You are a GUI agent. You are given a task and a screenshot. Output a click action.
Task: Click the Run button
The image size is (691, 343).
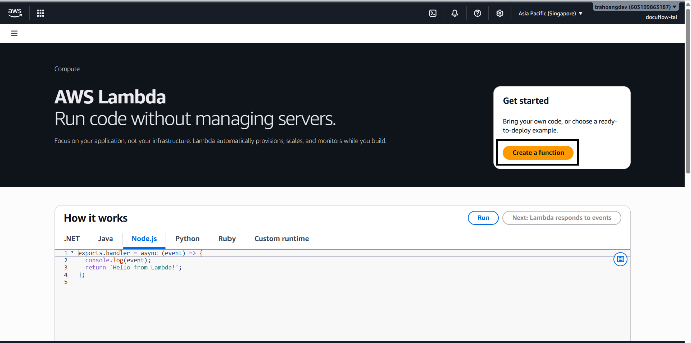click(483, 218)
